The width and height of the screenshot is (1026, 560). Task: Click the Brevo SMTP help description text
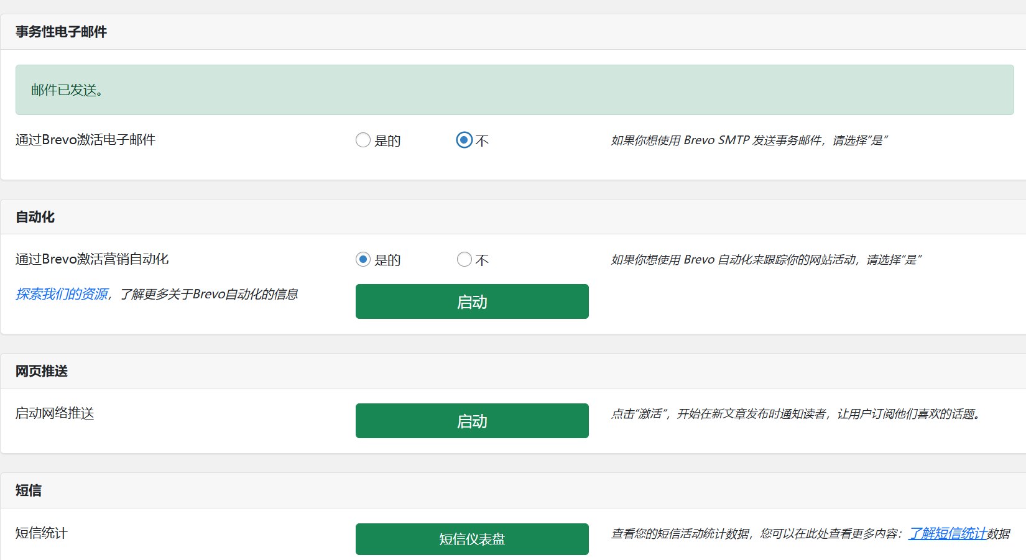coord(749,140)
